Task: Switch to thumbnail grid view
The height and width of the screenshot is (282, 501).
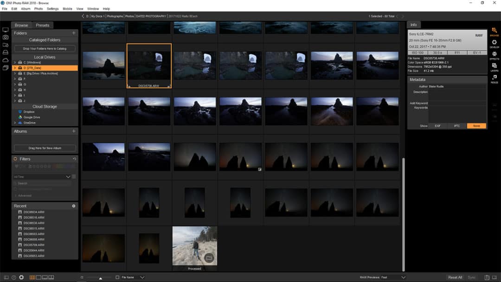Action: click(x=32, y=277)
